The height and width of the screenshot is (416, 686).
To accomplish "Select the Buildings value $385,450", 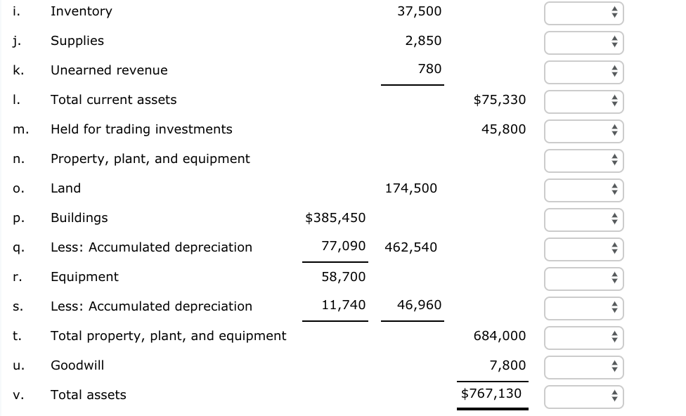I will click(x=335, y=218).
